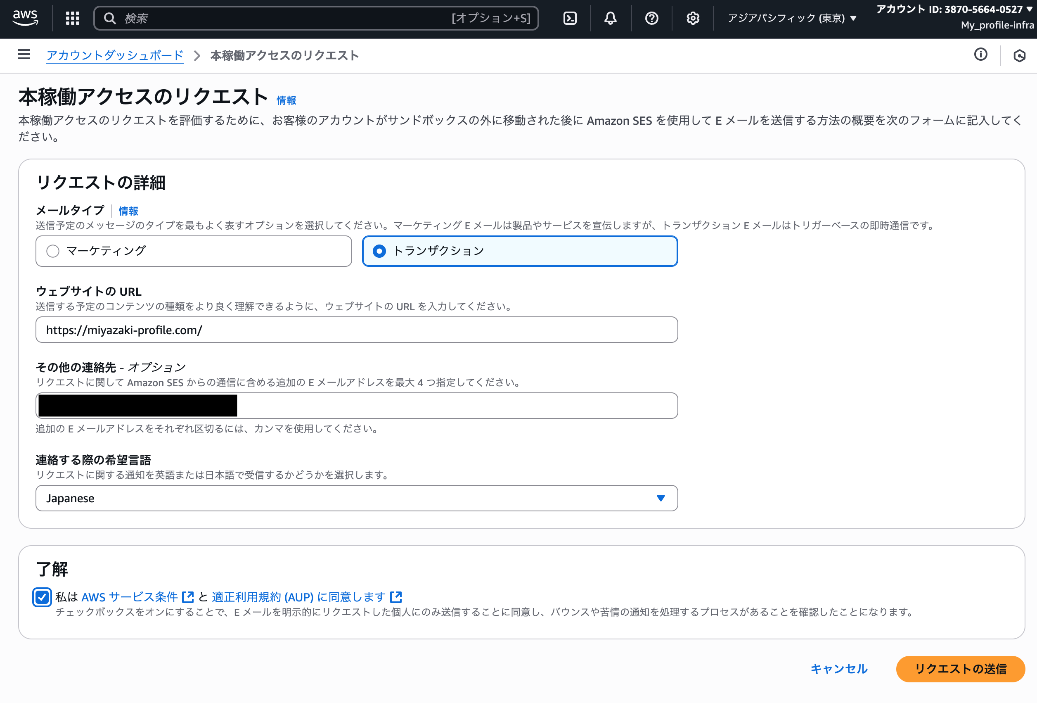Click the キャンセル button
The width and height of the screenshot is (1037, 703).
point(838,669)
